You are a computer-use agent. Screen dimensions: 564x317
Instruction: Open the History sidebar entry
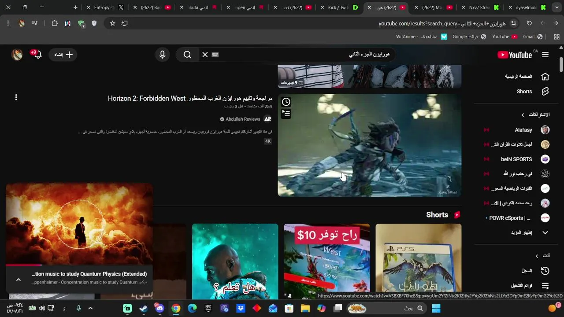coord(524,271)
